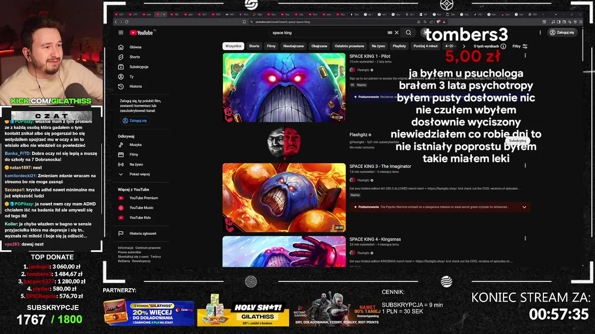Click the sidebar Zaloguj się button
595x334 pixels.
[134, 121]
